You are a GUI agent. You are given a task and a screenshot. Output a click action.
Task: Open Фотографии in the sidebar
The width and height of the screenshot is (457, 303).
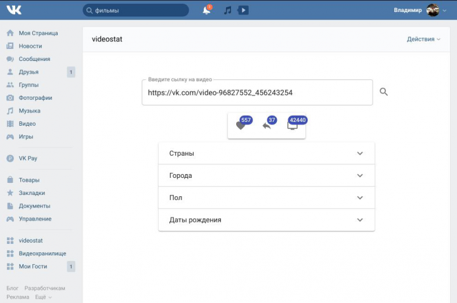click(x=36, y=98)
